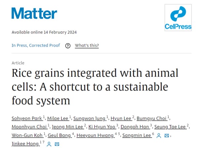
Task: Open Sangmin Lee's author profile icon
Action: coord(159,136)
